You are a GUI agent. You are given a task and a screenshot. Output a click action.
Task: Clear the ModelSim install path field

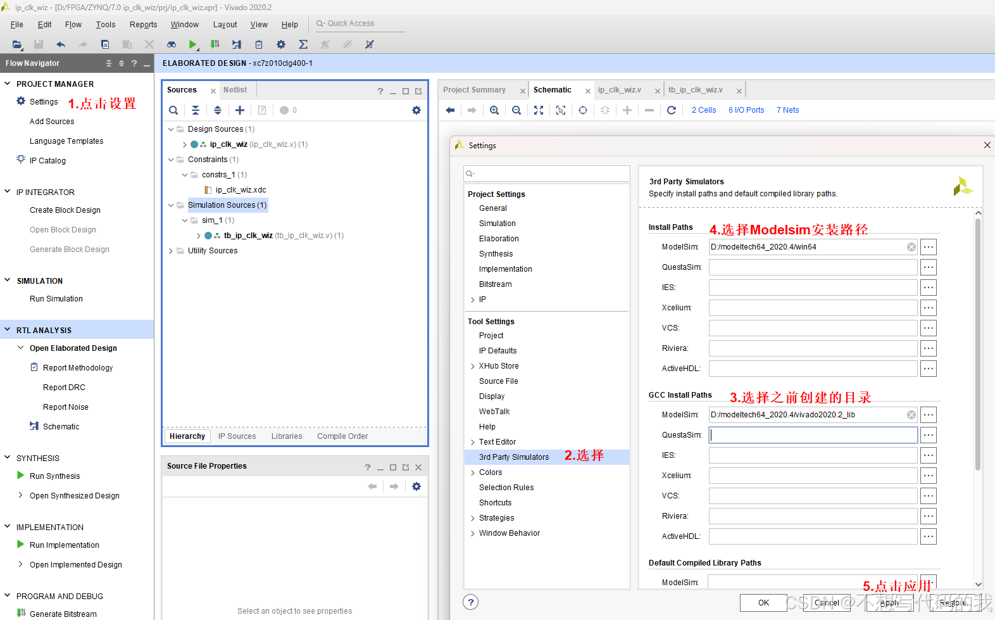pos(911,247)
